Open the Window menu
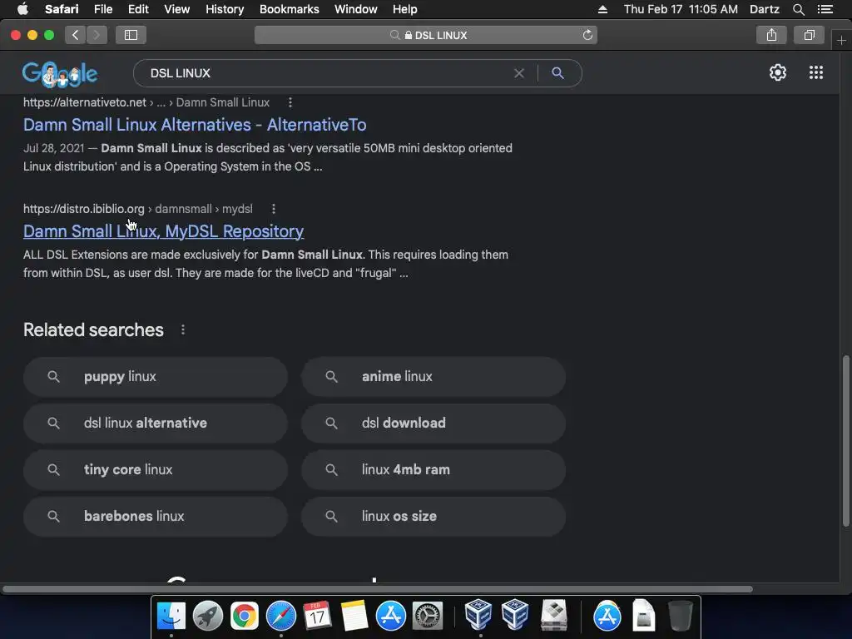Image resolution: width=852 pixels, height=639 pixels. (356, 9)
